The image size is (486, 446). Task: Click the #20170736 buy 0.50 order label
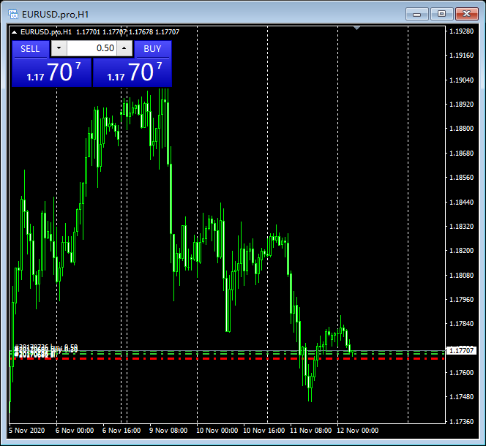click(x=46, y=347)
